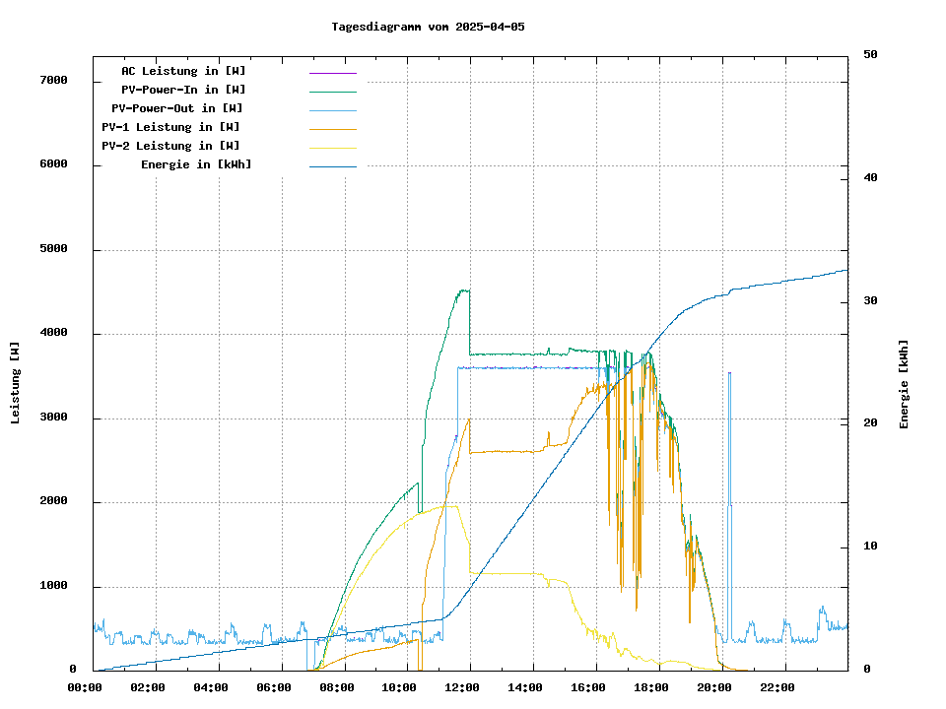The width and height of the screenshot is (946, 709).
Task: Click the chart title Tagesdiagramm vom 2025-04-05
Action: [428, 27]
